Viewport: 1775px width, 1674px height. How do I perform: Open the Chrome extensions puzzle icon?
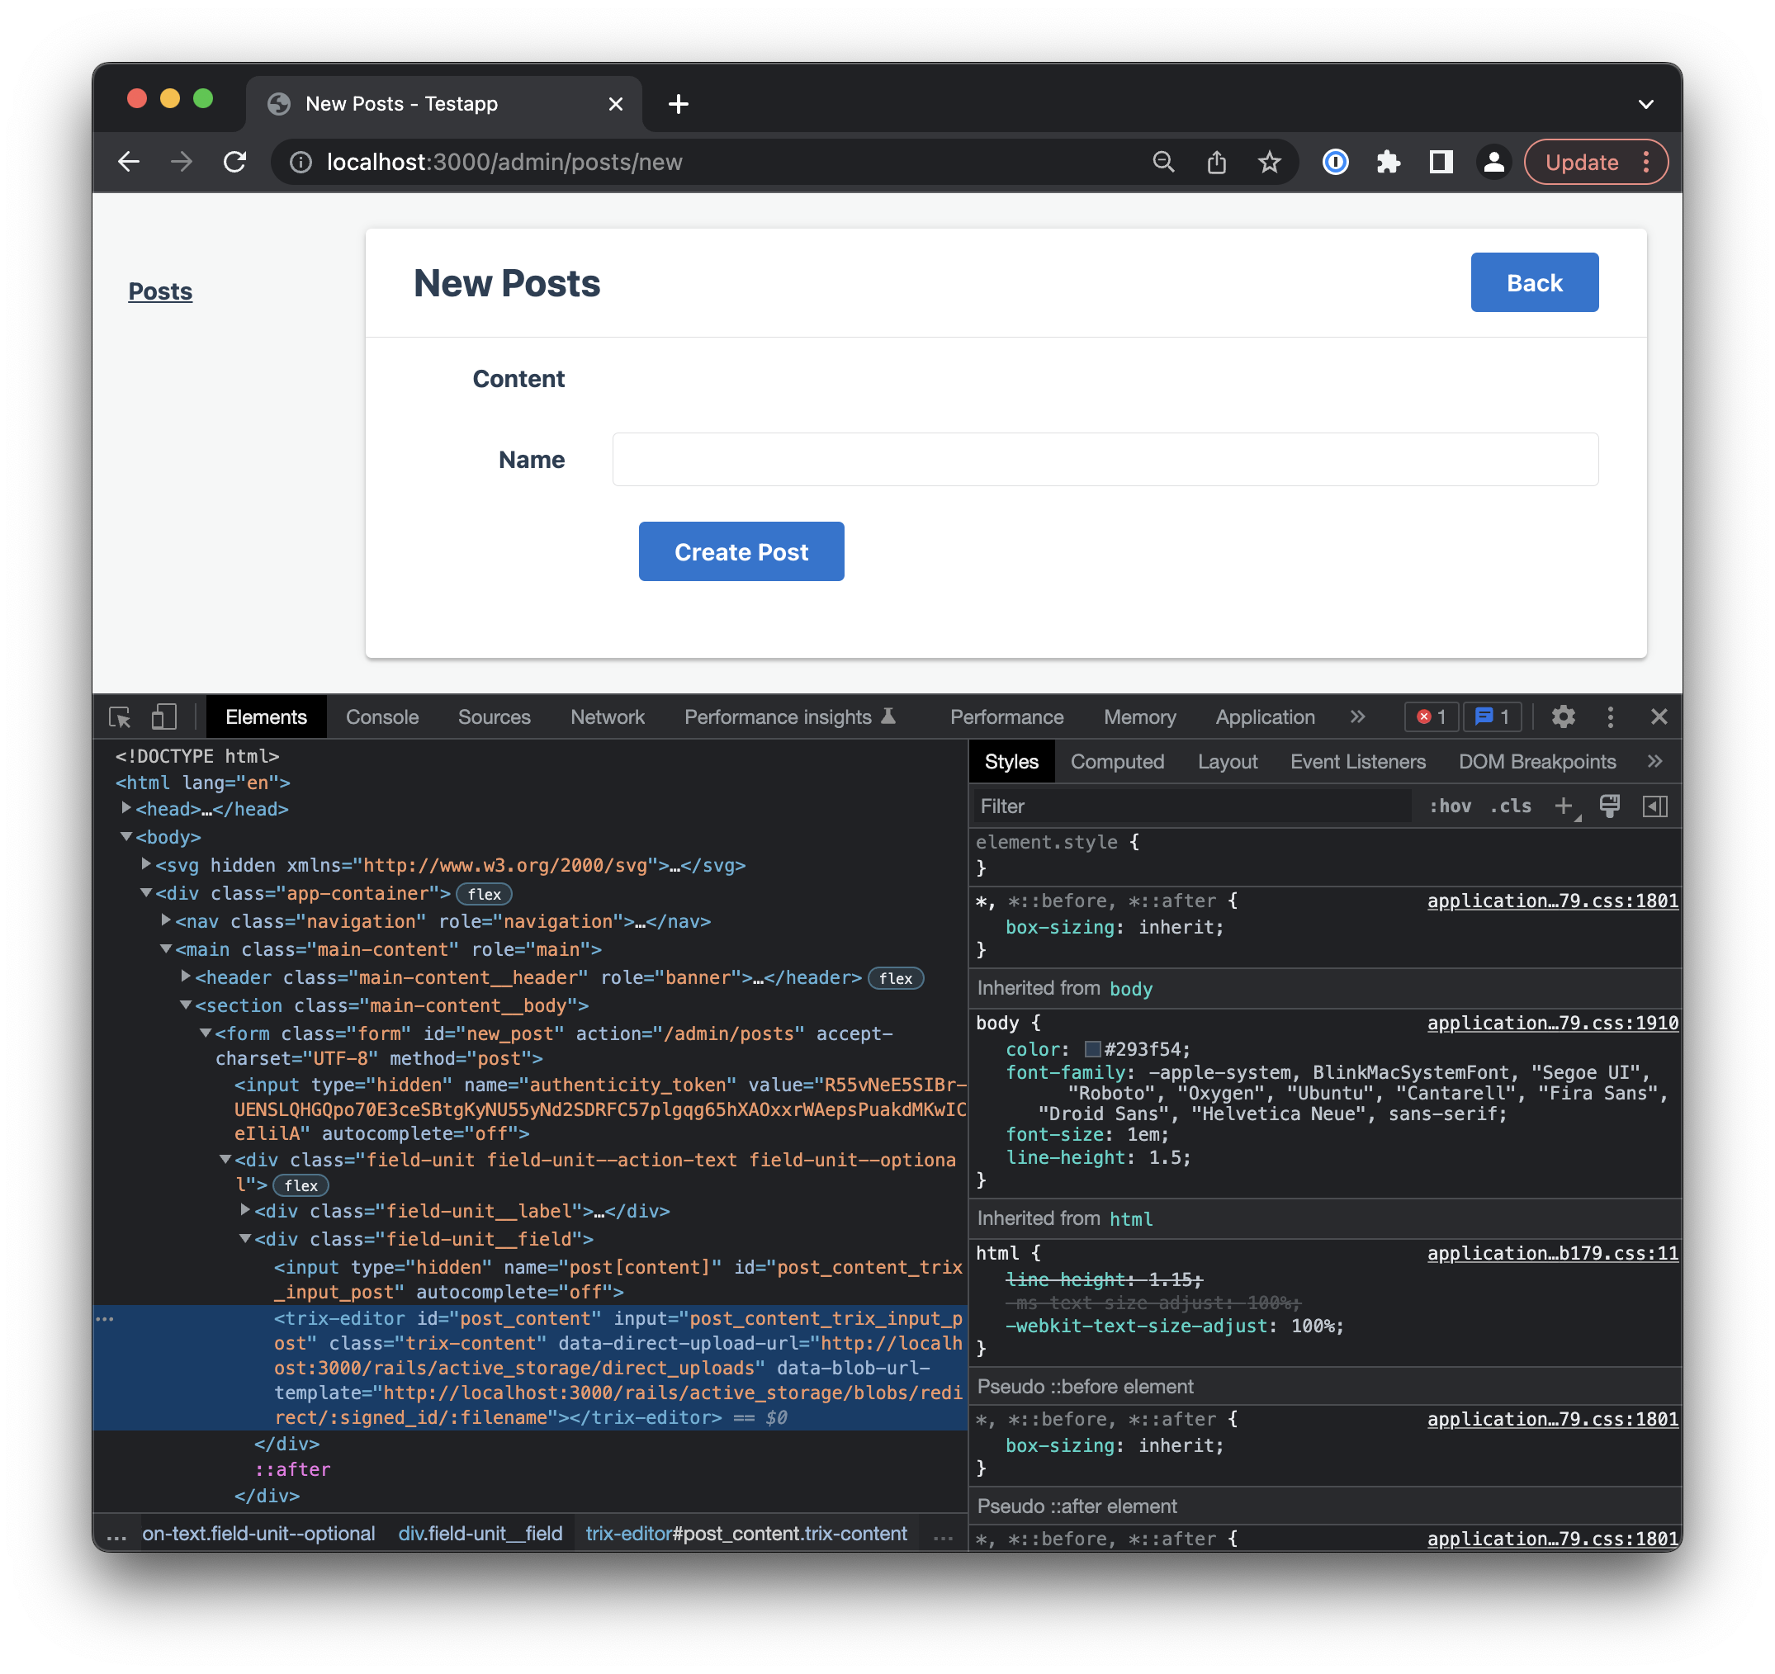point(1388,162)
